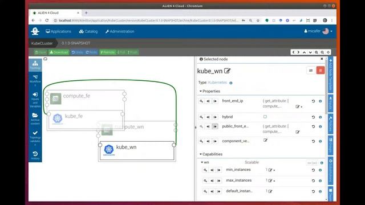365x205 pixels.
Task: Click the KubeCLuster breadcrumb
Action: coord(42,43)
